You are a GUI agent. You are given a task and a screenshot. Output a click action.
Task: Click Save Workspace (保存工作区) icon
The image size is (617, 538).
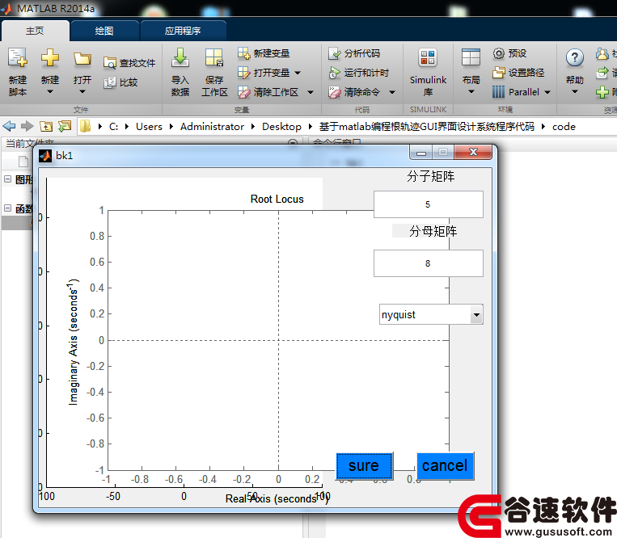(214, 58)
